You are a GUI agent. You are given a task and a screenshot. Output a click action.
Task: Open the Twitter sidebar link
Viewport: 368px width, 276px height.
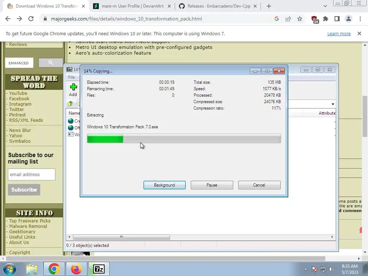point(17,109)
